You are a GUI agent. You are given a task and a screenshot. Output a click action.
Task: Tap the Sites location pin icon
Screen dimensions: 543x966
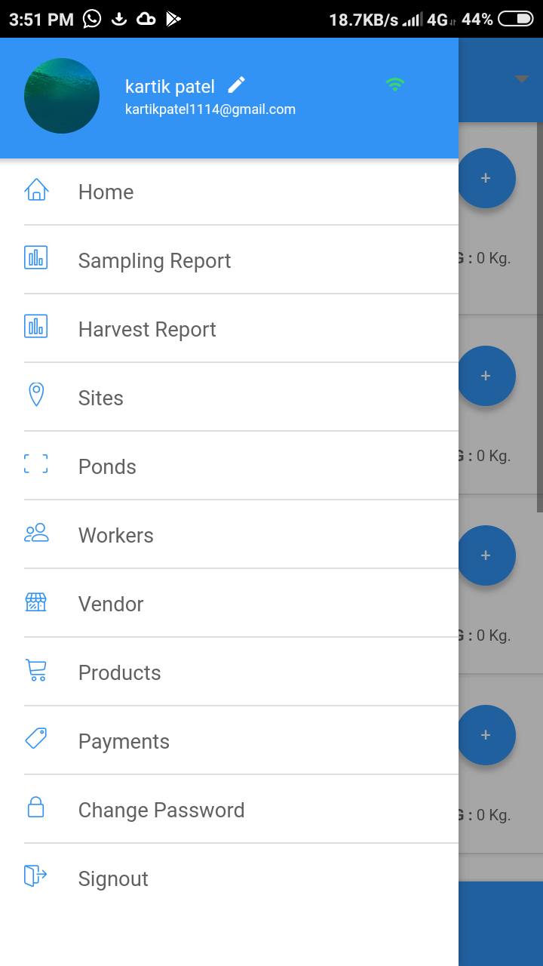36,395
